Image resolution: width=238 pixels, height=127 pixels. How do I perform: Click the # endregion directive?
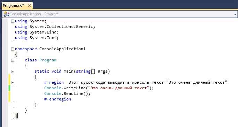(57, 99)
